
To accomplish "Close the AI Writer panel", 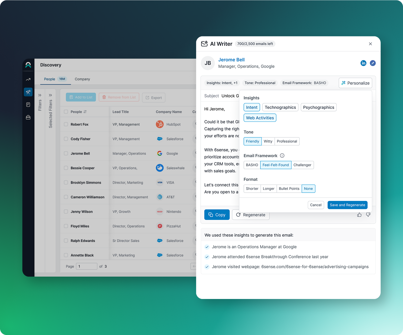I will click(x=370, y=44).
